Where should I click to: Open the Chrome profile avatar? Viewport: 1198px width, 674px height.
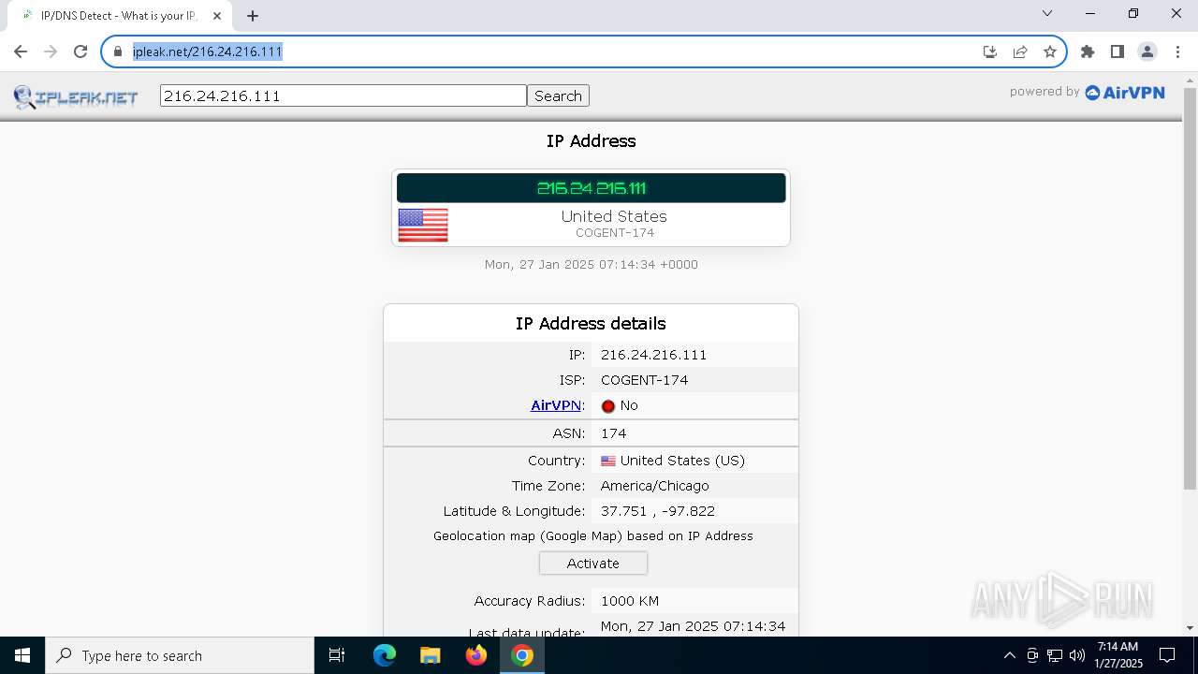click(x=1147, y=51)
